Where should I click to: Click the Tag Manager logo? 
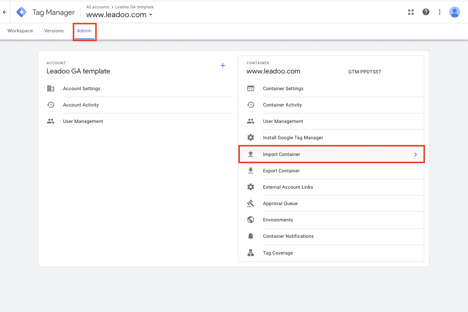(x=22, y=12)
